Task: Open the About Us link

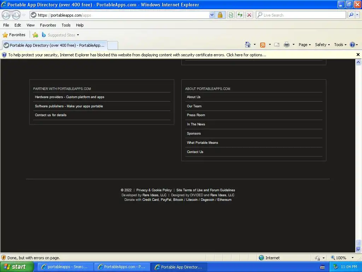Action: coord(193,97)
